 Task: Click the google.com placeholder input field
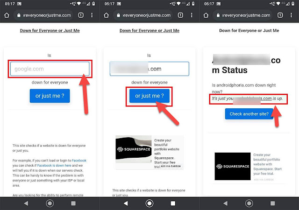pos(50,69)
